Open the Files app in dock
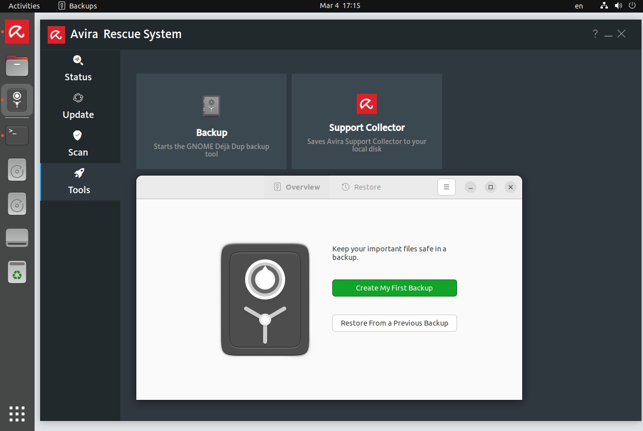 tap(17, 66)
